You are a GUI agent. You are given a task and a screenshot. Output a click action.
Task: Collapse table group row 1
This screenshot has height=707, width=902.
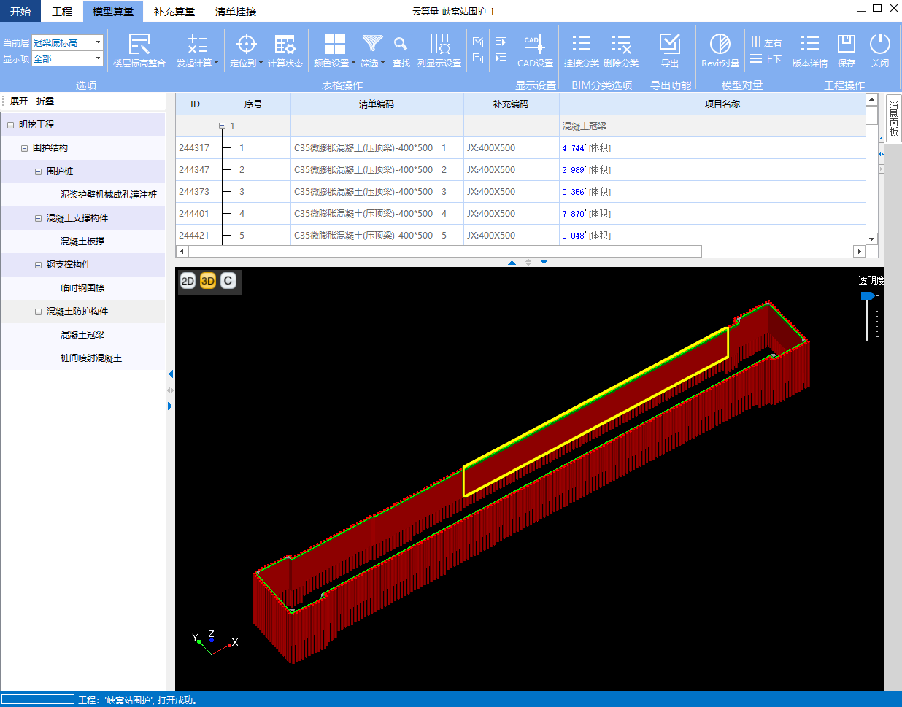tap(222, 126)
